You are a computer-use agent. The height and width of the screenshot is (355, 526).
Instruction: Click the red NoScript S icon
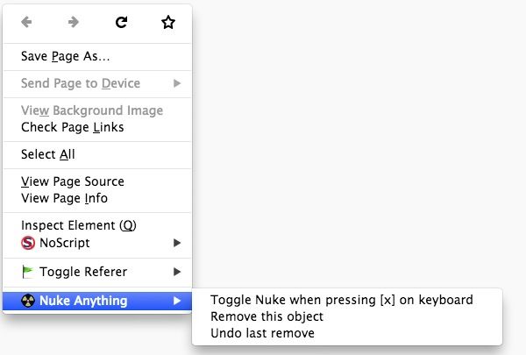(28, 243)
